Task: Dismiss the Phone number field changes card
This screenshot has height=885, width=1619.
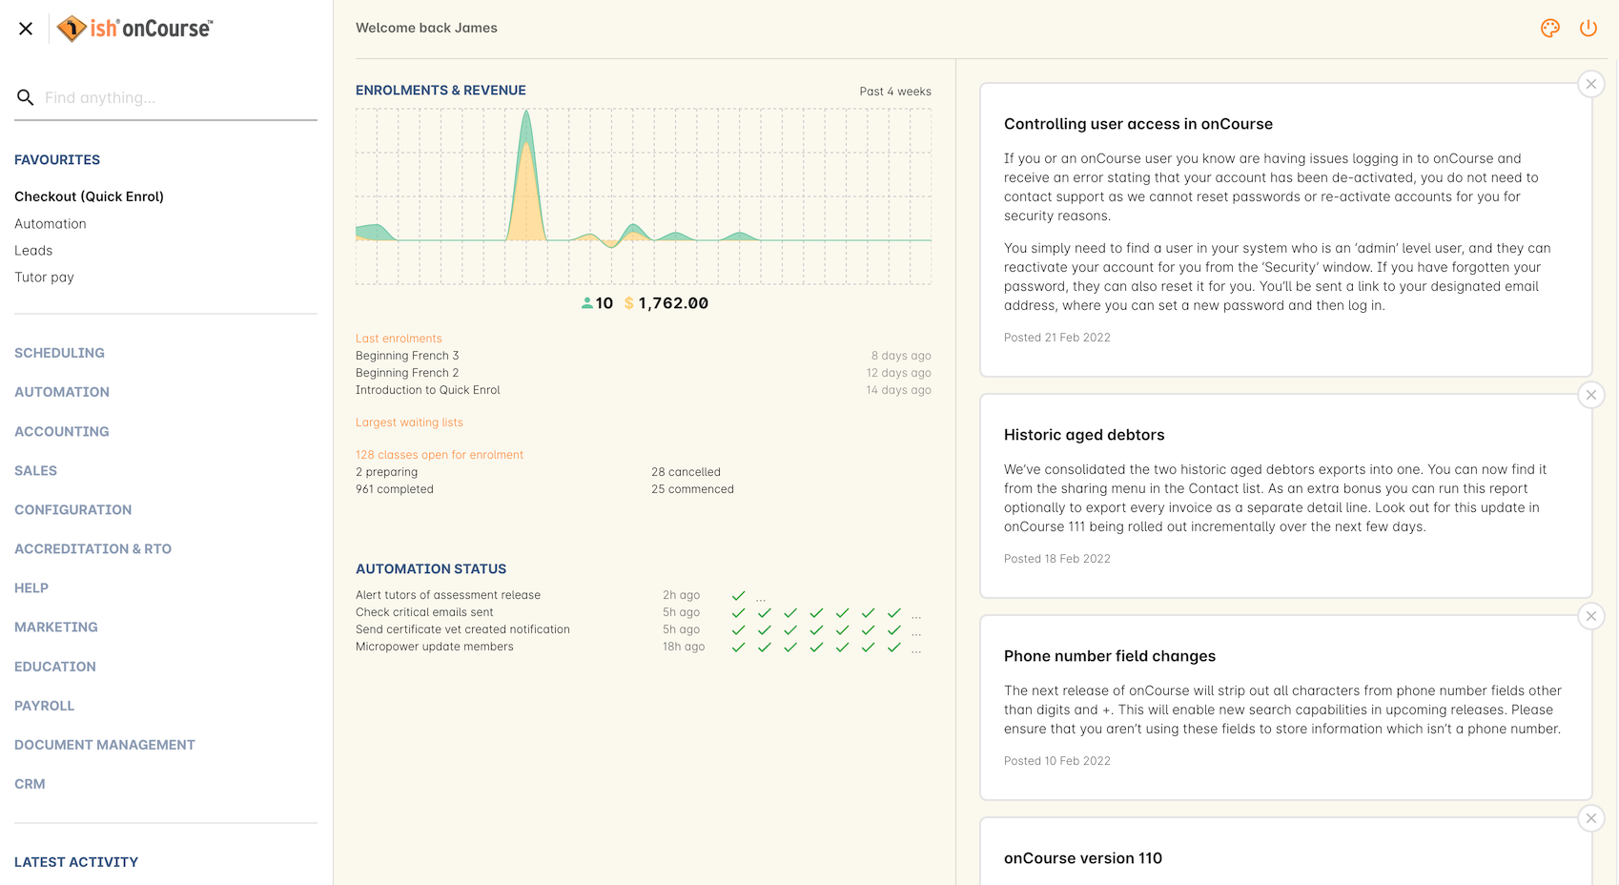Action: (1591, 616)
